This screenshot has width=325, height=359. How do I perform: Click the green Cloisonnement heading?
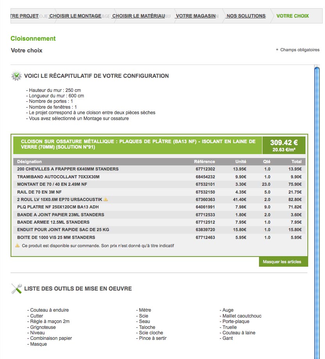[x=33, y=38]
